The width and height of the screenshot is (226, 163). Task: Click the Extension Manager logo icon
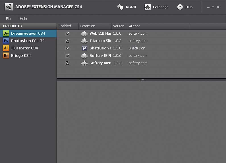click(9, 7)
